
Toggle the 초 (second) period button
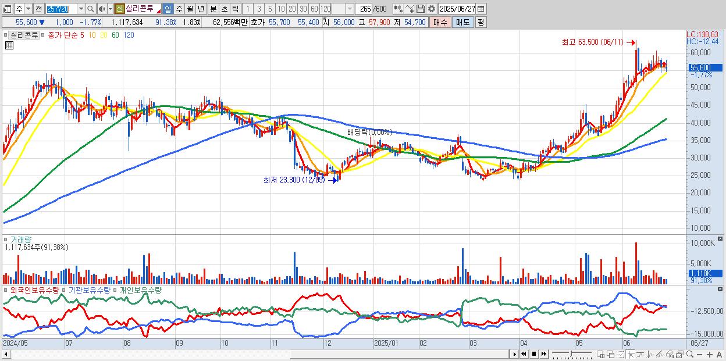[x=224, y=9]
